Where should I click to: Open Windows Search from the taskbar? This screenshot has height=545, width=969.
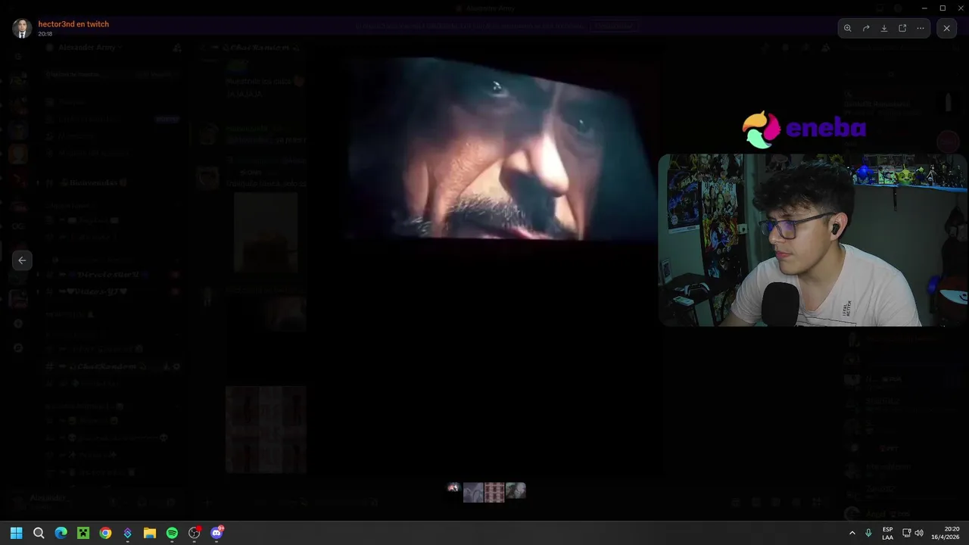39,533
